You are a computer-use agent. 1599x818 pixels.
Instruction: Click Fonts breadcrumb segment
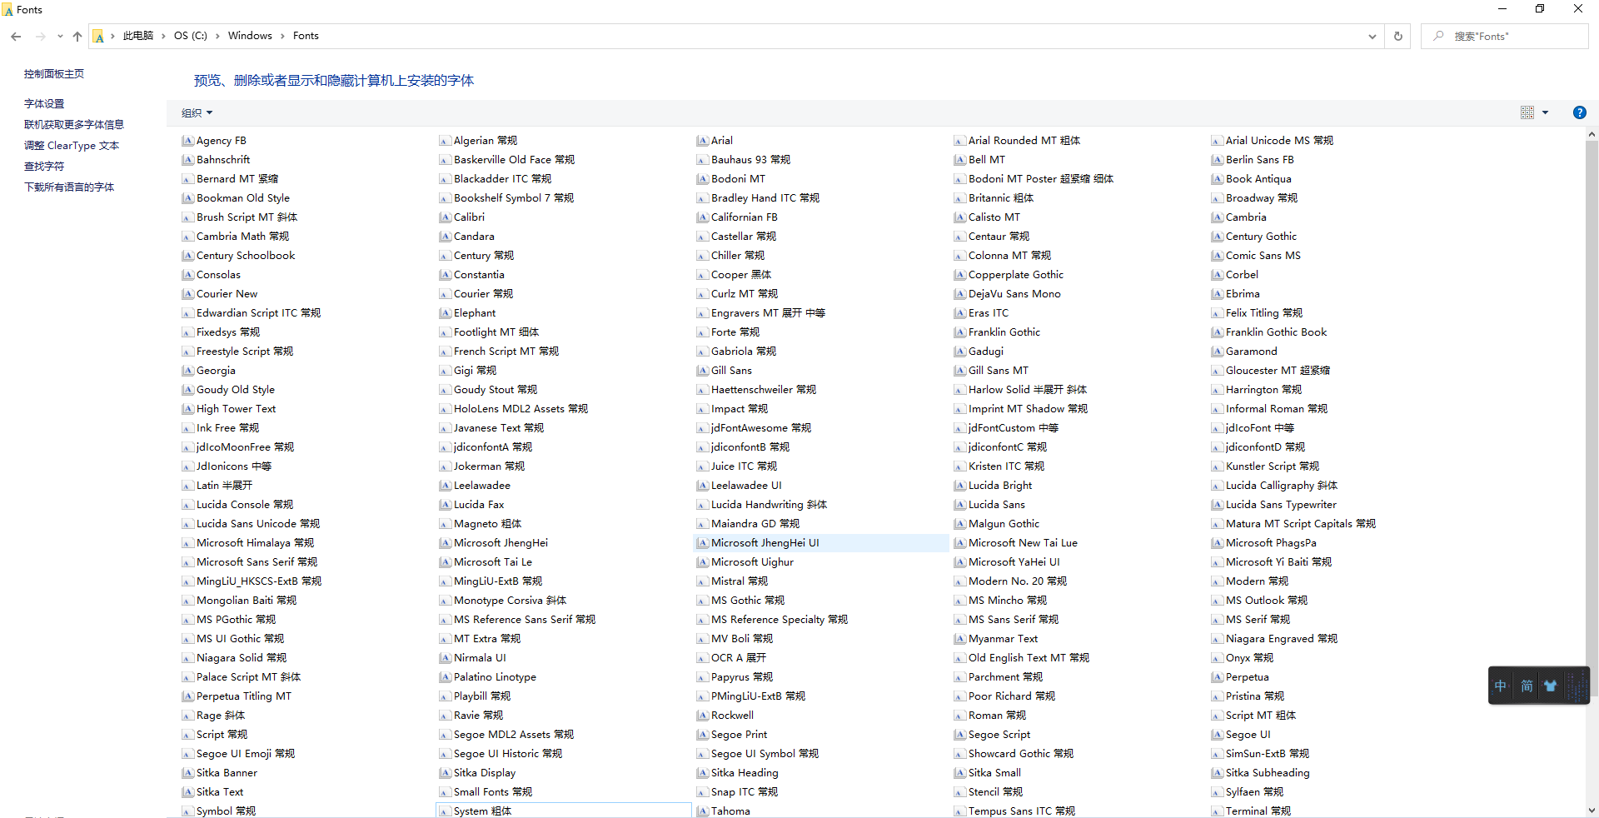pyautogui.click(x=306, y=36)
